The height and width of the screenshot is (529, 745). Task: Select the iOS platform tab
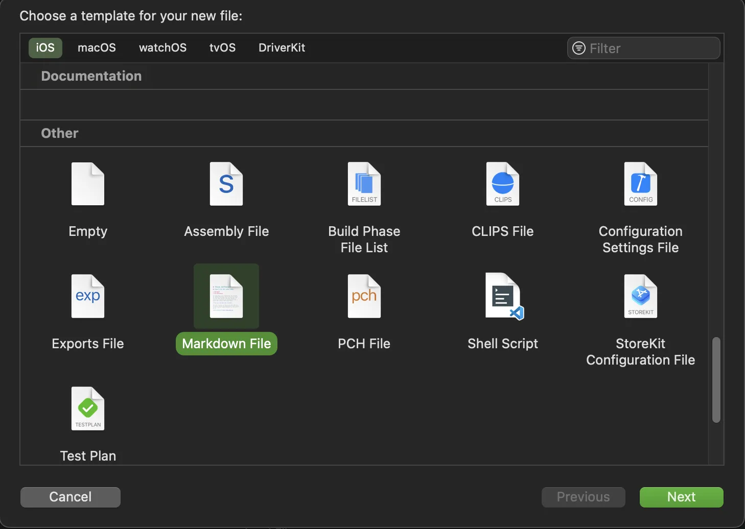coord(45,48)
